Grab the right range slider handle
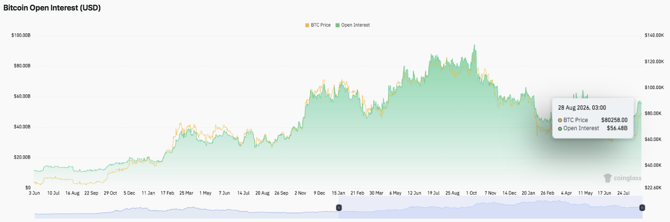The height and width of the screenshot is (222, 670). (x=642, y=207)
